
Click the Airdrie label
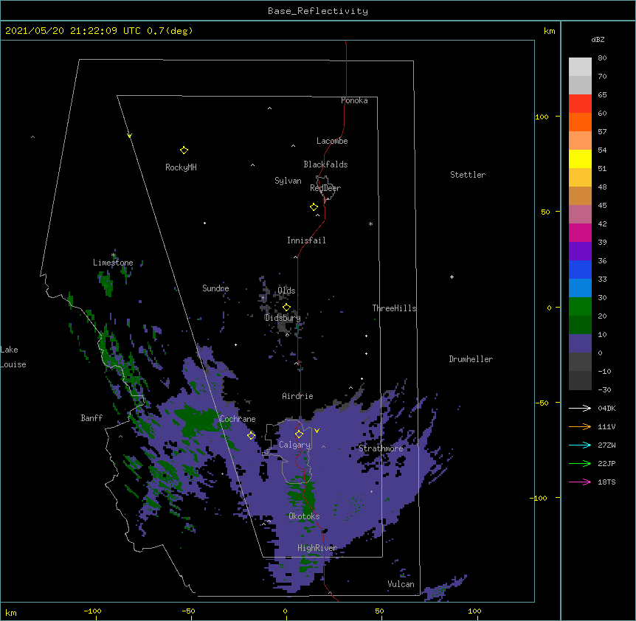click(297, 396)
